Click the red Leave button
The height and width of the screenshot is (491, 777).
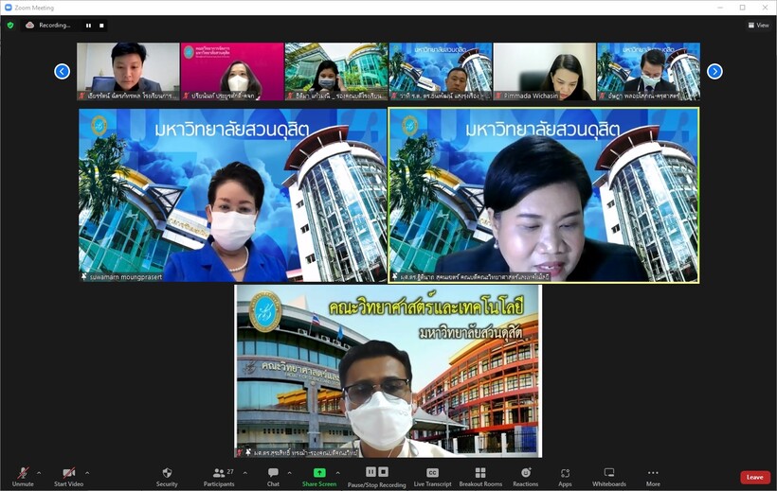tap(754, 477)
